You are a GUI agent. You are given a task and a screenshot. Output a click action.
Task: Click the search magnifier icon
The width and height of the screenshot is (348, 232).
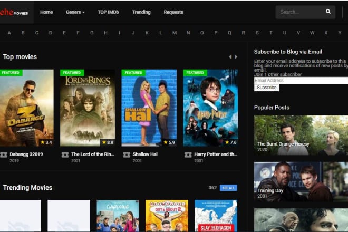328,12
